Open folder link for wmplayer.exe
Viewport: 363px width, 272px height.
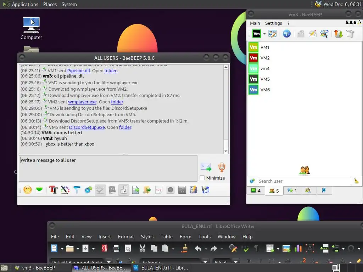pos(117,102)
